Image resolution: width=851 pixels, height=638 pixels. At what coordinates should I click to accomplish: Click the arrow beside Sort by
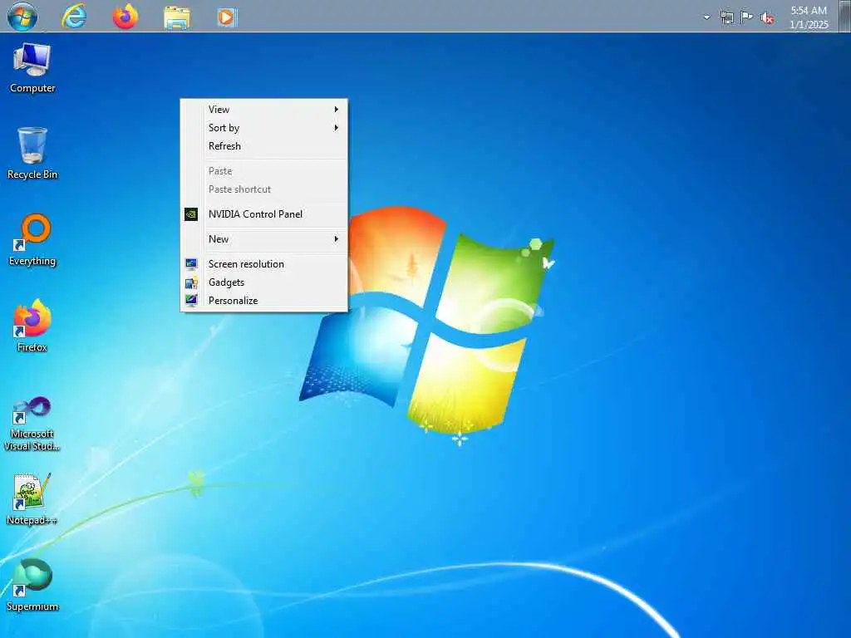337,127
